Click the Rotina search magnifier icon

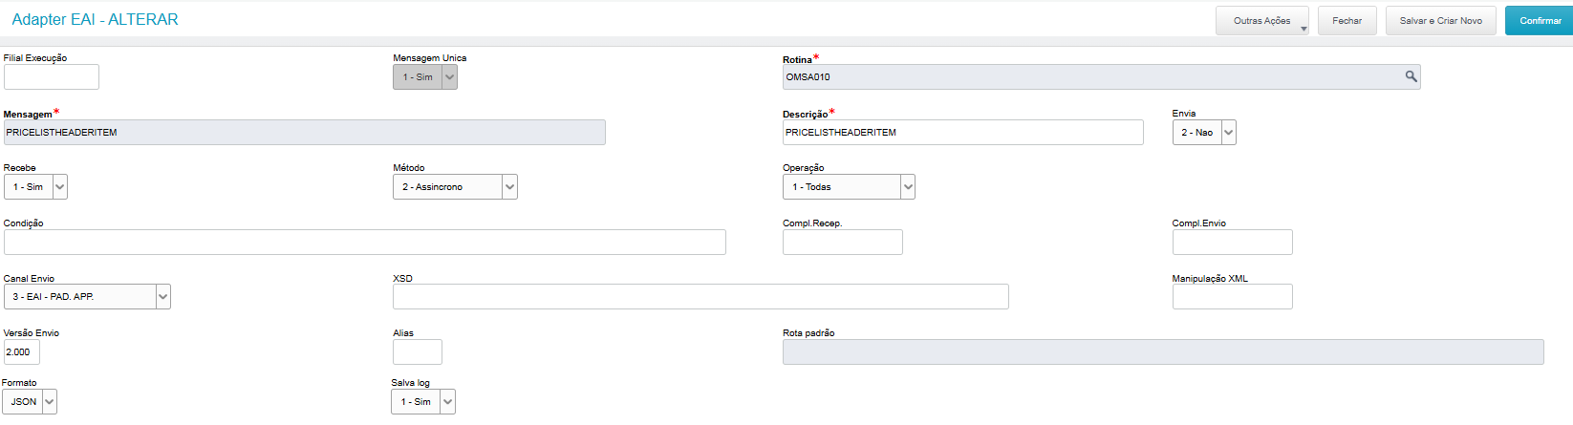(1411, 76)
